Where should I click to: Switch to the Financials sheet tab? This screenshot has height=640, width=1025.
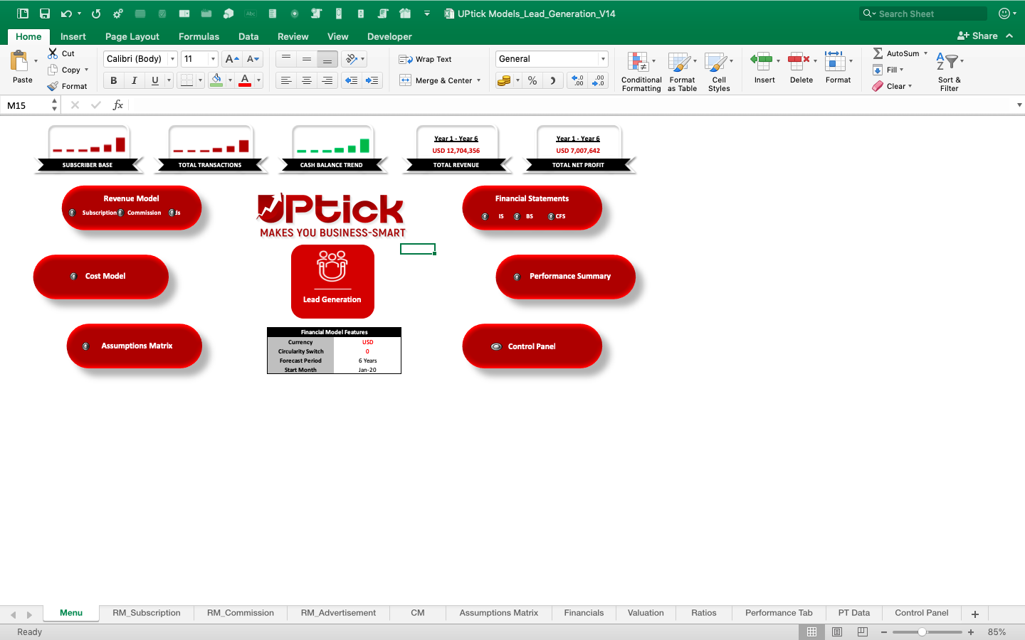(x=584, y=613)
